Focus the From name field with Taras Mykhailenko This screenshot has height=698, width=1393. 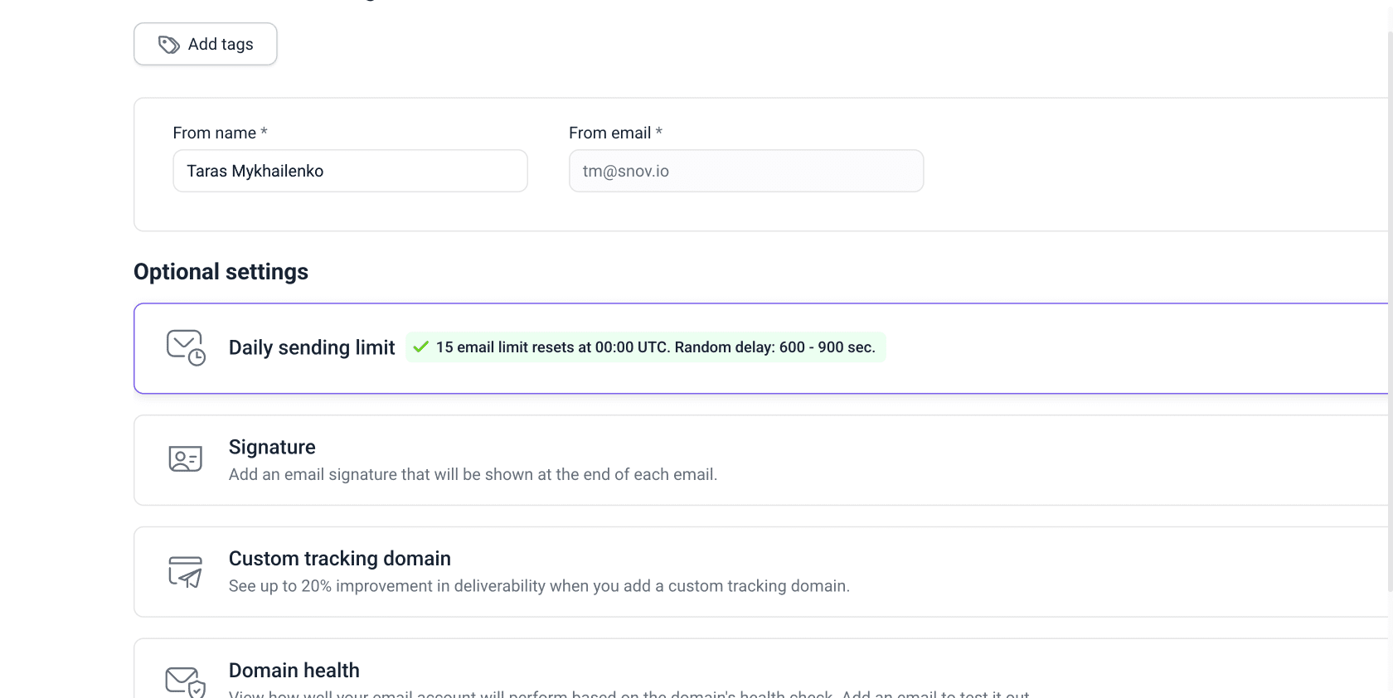click(350, 171)
